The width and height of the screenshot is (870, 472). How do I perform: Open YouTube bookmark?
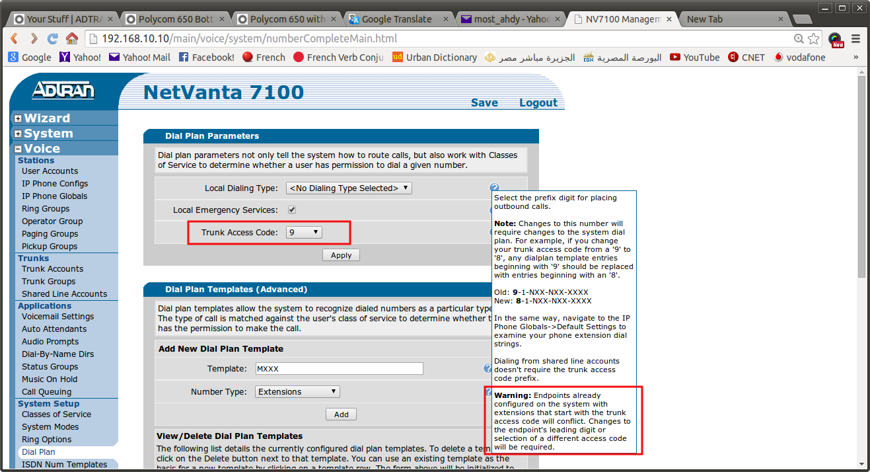694,58
